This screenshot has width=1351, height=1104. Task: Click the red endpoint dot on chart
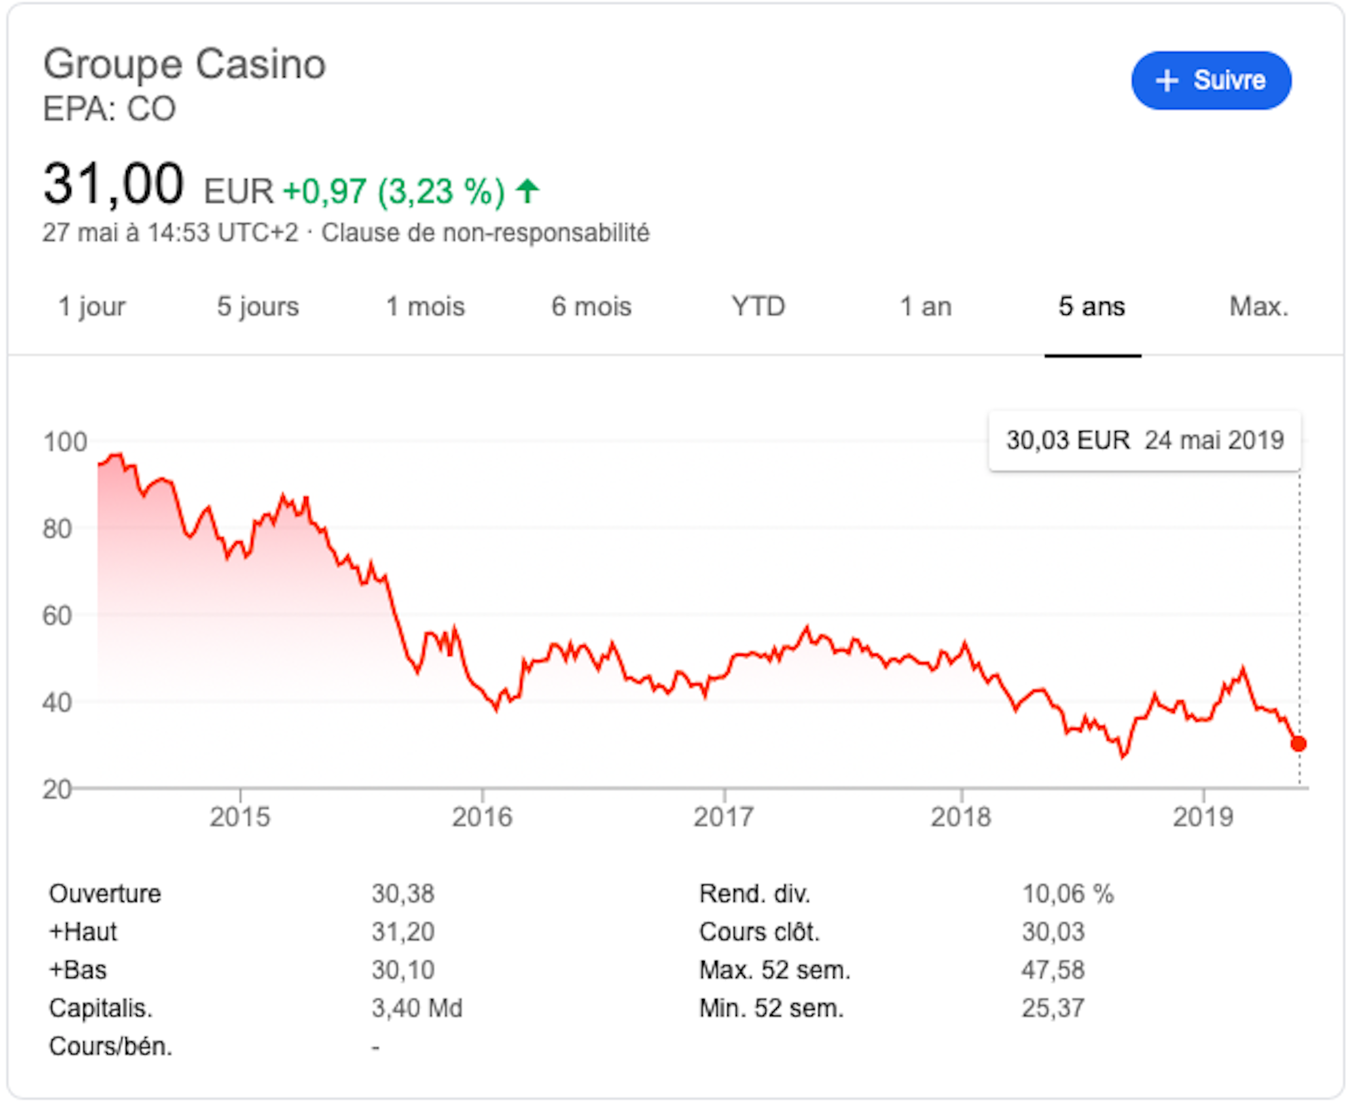[1298, 743]
